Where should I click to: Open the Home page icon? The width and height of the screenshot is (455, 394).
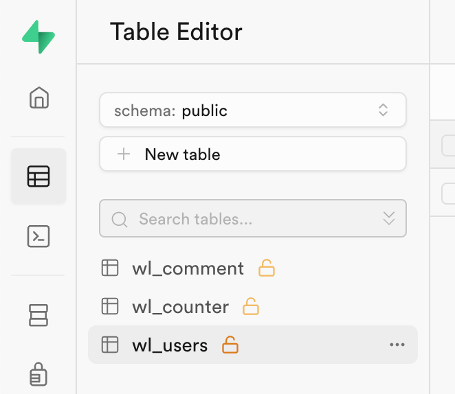pyautogui.click(x=38, y=97)
